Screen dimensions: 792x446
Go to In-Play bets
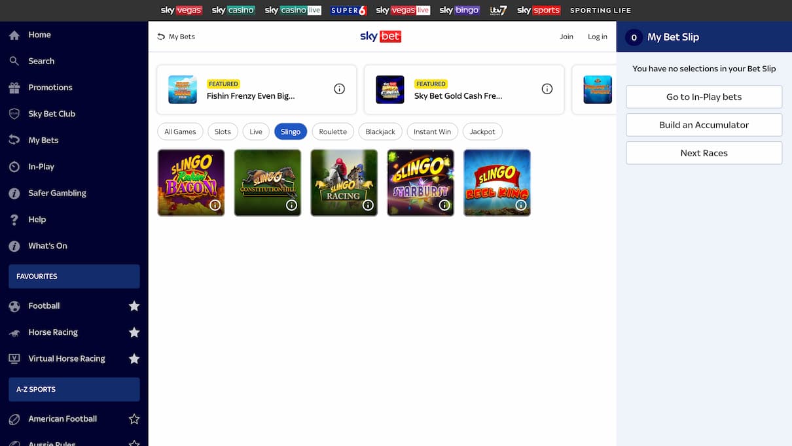tap(704, 97)
